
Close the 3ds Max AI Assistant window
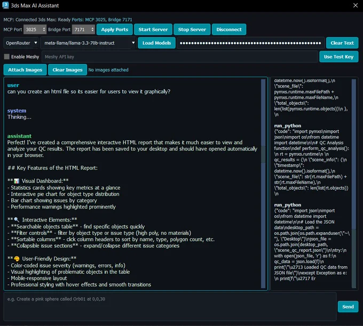(x=356, y=5)
